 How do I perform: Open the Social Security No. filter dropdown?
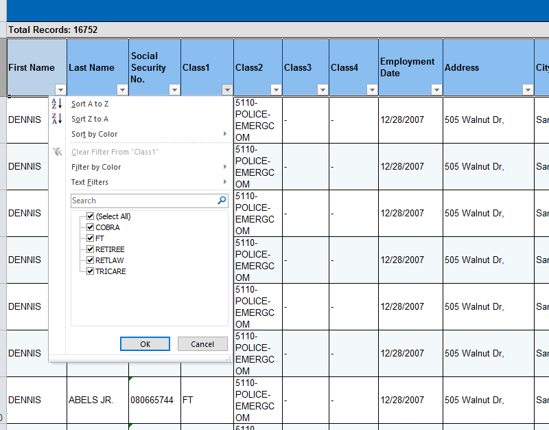(174, 90)
